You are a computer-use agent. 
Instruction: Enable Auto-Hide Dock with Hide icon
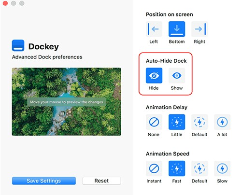pos(154,75)
